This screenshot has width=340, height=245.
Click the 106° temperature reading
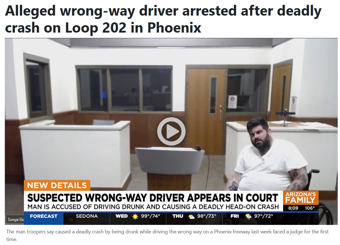tap(310, 208)
